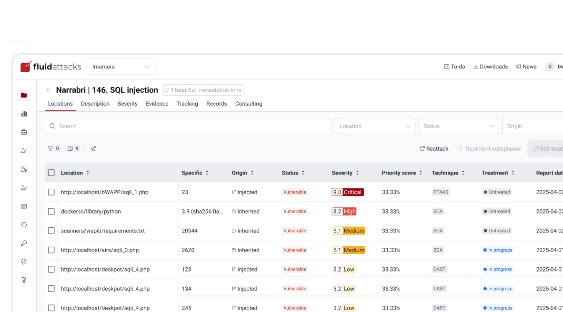Open the Downloads link
This screenshot has width=563, height=312.
[x=491, y=67]
